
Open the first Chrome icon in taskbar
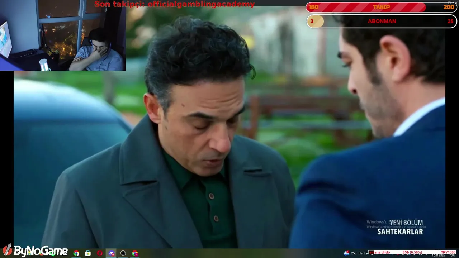pyautogui.click(x=76, y=253)
